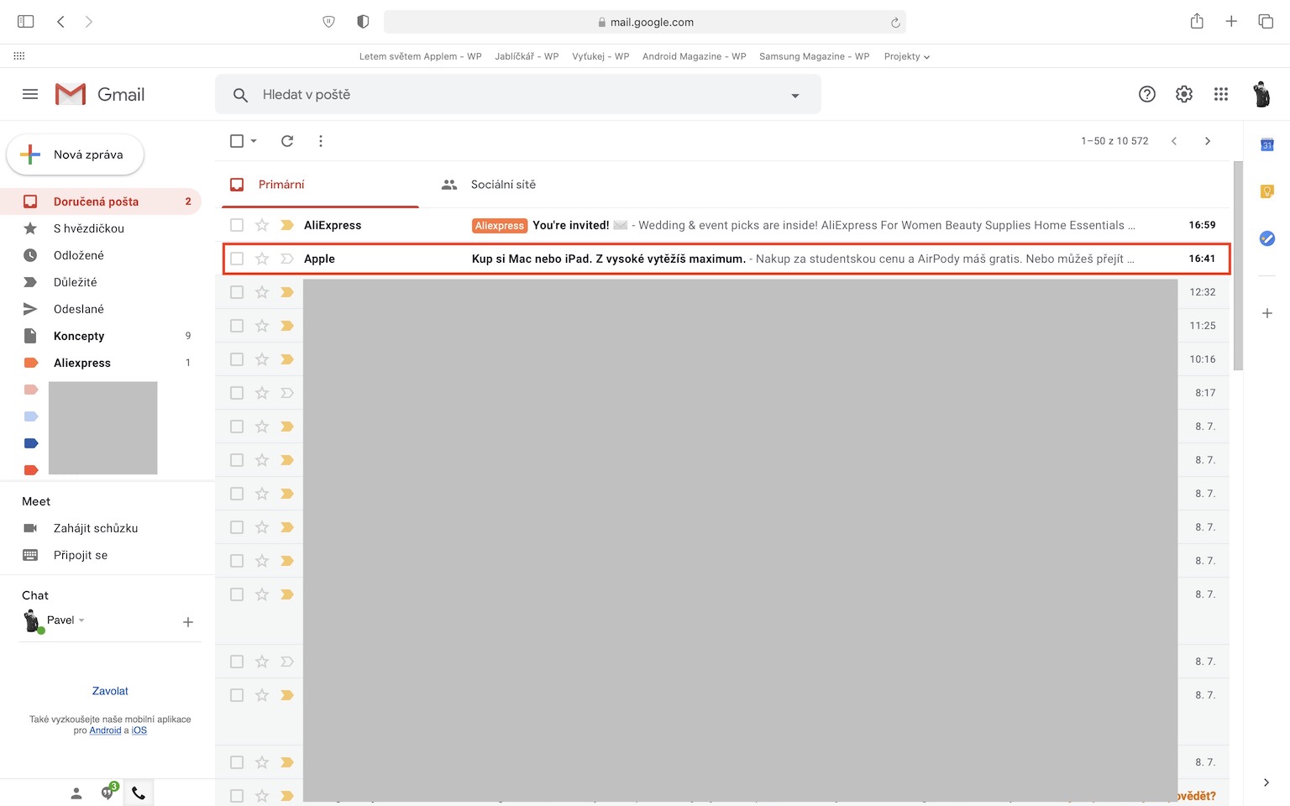Open the select dropdown arrow beside checkbox

click(x=254, y=141)
